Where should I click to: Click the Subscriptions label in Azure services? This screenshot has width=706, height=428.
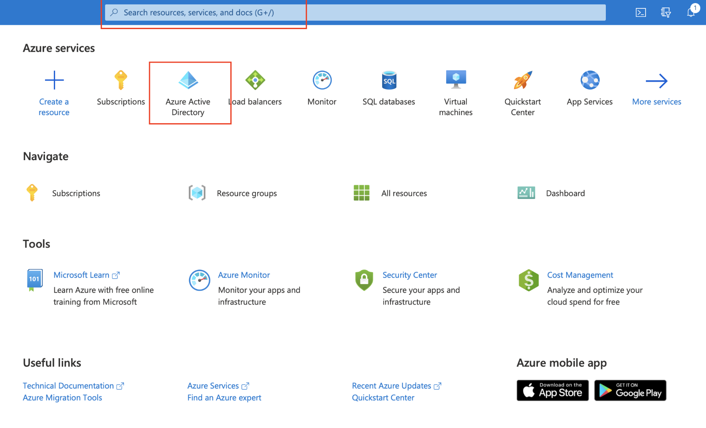pos(121,102)
